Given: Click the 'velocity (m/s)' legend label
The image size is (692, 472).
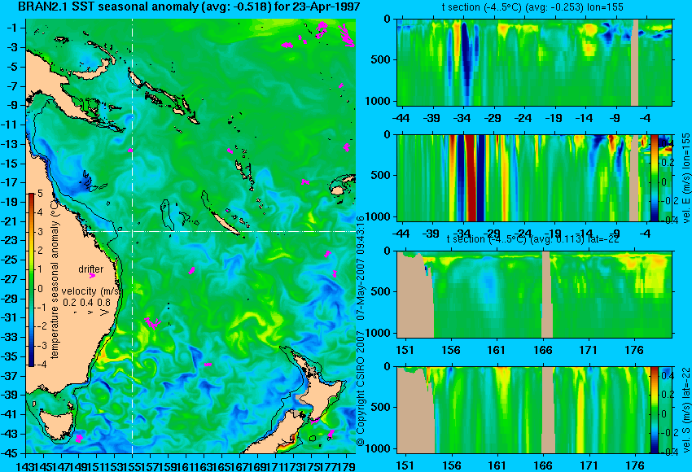Looking at the screenshot, I should [x=91, y=291].
